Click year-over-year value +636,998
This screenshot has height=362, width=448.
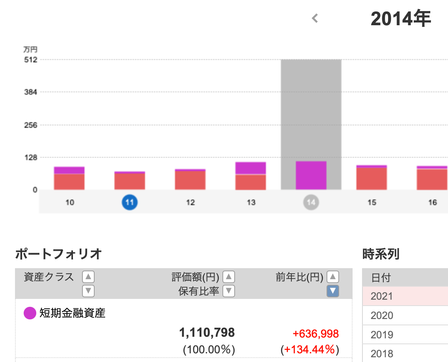pyautogui.click(x=316, y=334)
